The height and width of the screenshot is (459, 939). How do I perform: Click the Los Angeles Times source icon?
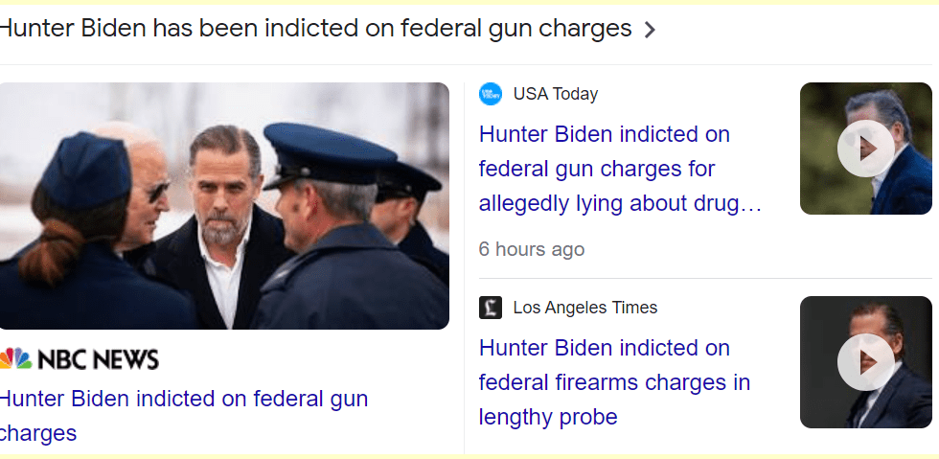[x=491, y=308]
